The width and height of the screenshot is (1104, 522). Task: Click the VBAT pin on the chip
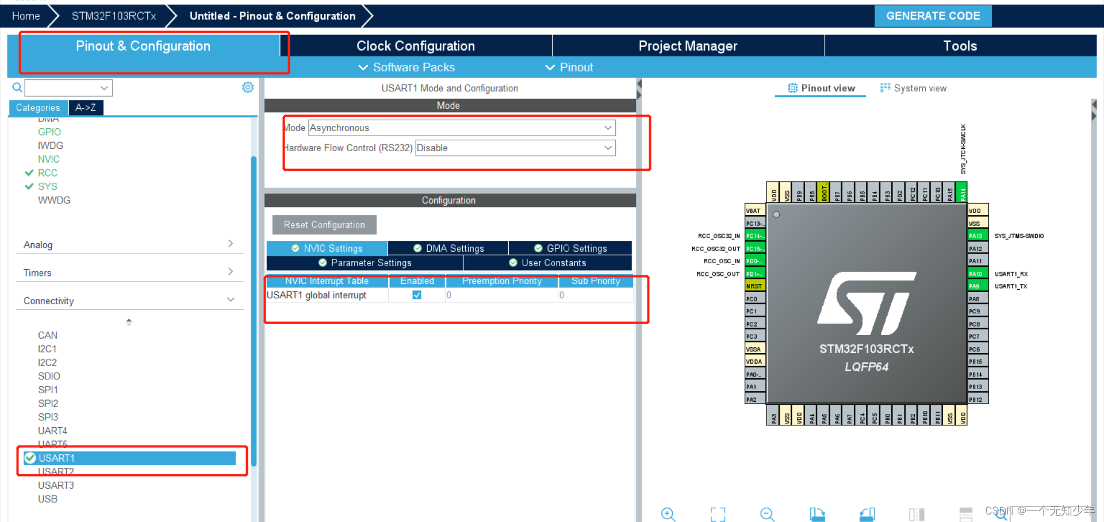coord(755,210)
